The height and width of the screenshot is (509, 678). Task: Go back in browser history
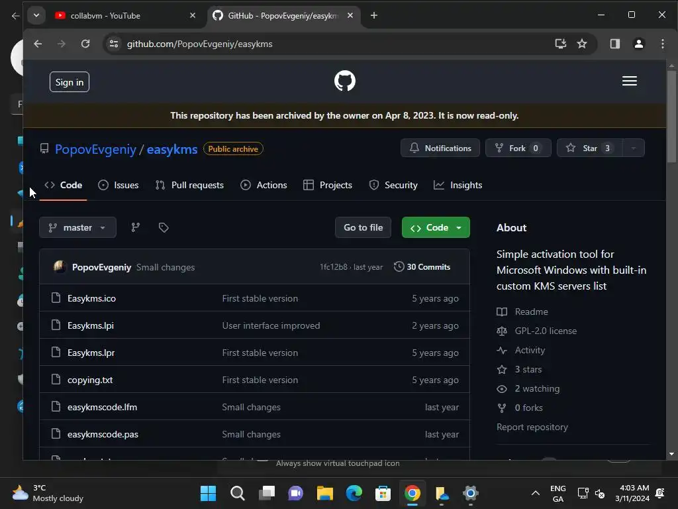click(38, 44)
